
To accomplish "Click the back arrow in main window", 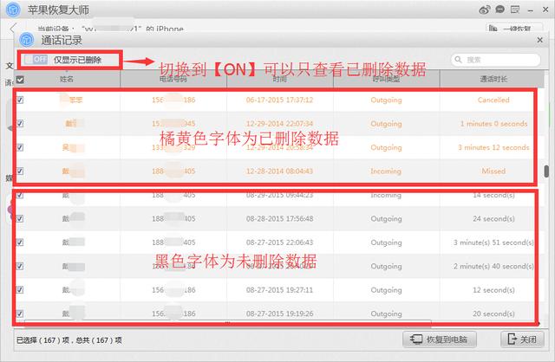I will [13, 29].
